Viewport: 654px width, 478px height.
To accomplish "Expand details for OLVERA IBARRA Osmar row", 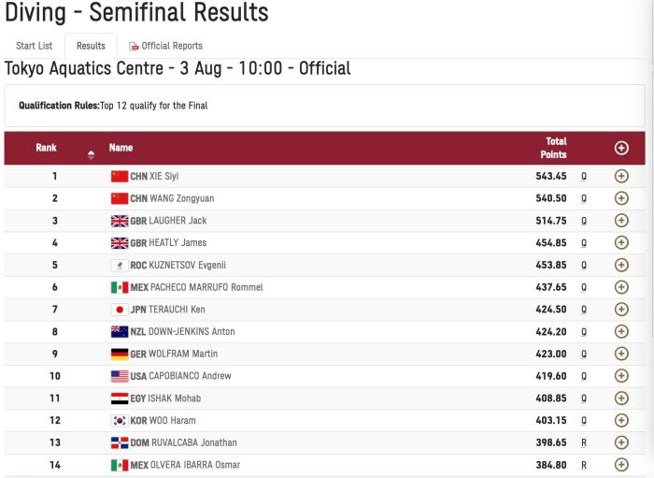I will click(621, 465).
